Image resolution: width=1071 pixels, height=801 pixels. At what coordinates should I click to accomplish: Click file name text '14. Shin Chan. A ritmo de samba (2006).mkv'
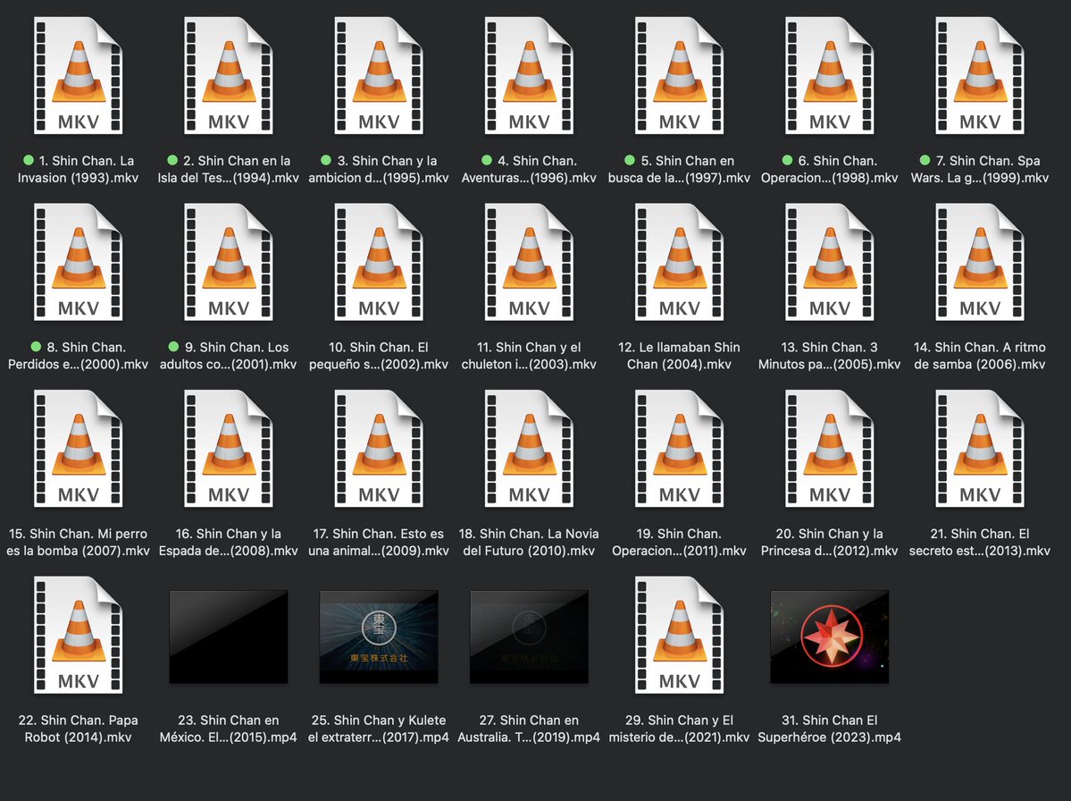click(x=980, y=356)
